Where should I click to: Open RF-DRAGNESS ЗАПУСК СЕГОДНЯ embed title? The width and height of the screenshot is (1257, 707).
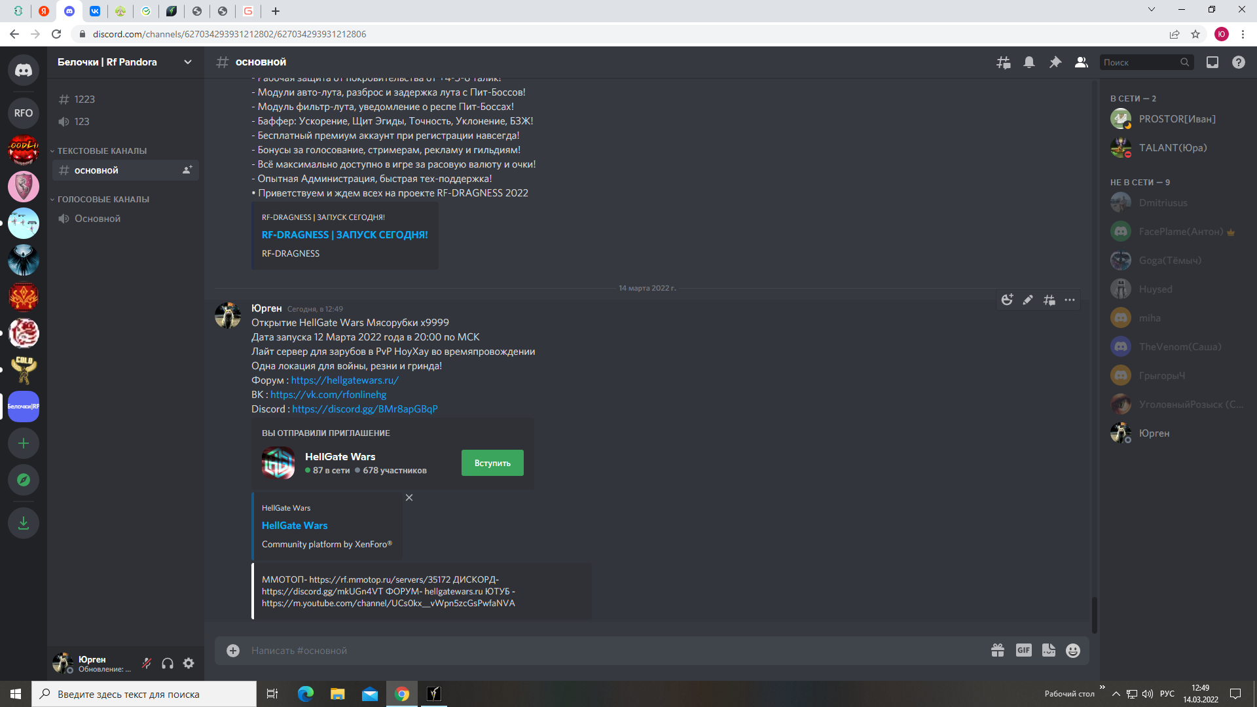[x=344, y=235]
